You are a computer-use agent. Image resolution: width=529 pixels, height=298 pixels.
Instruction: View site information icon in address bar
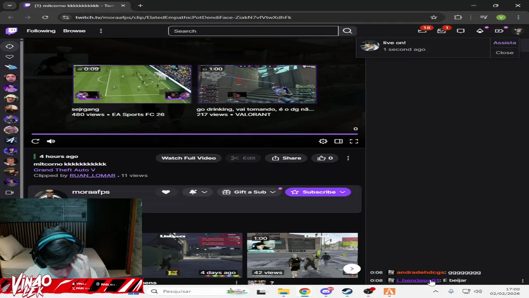(x=66, y=17)
